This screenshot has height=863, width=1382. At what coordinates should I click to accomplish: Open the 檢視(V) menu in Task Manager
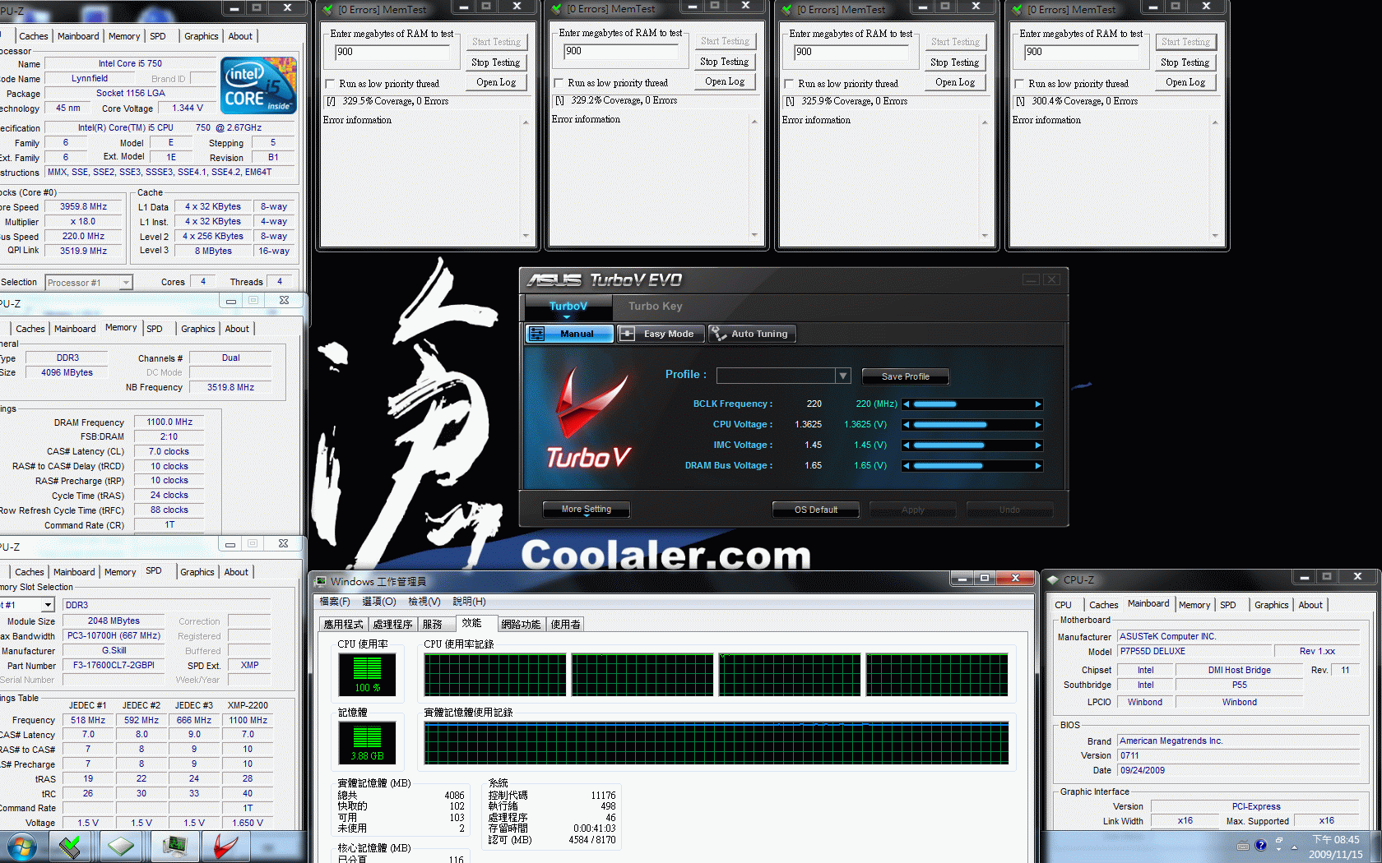424,602
